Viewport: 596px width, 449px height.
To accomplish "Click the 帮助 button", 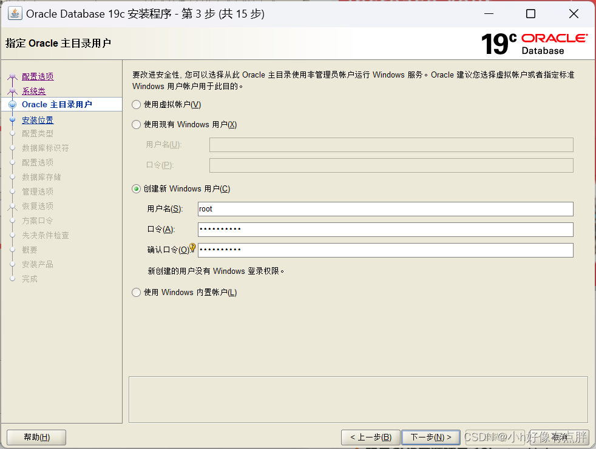I will (x=36, y=437).
